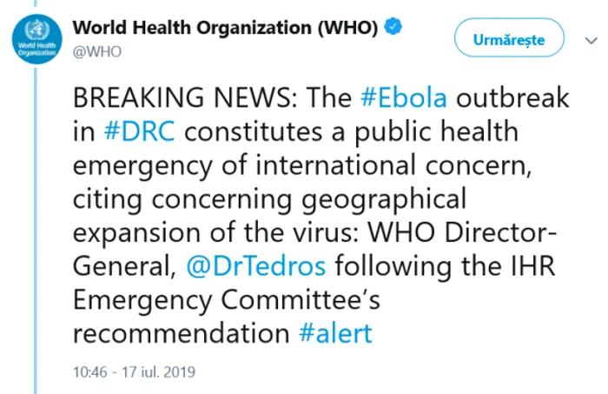Click the phrase 'public health' in the tweet

[x=436, y=131]
